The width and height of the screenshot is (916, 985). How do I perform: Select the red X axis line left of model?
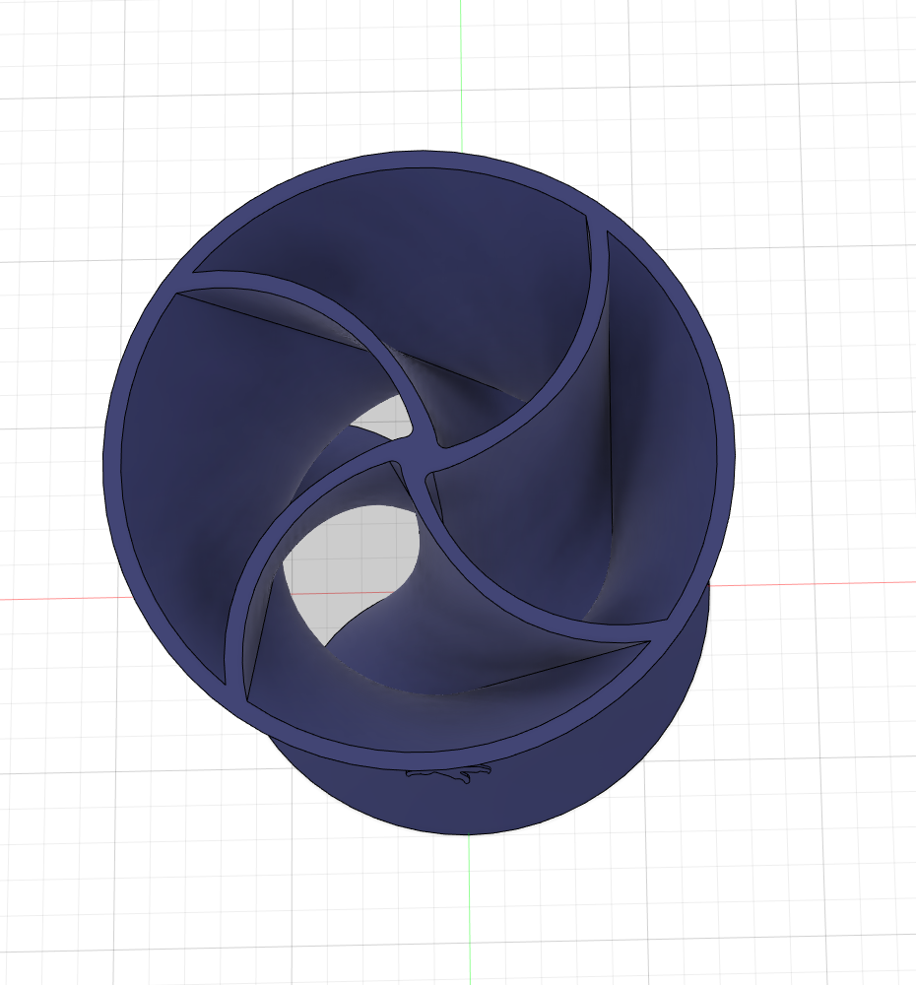[59, 598]
